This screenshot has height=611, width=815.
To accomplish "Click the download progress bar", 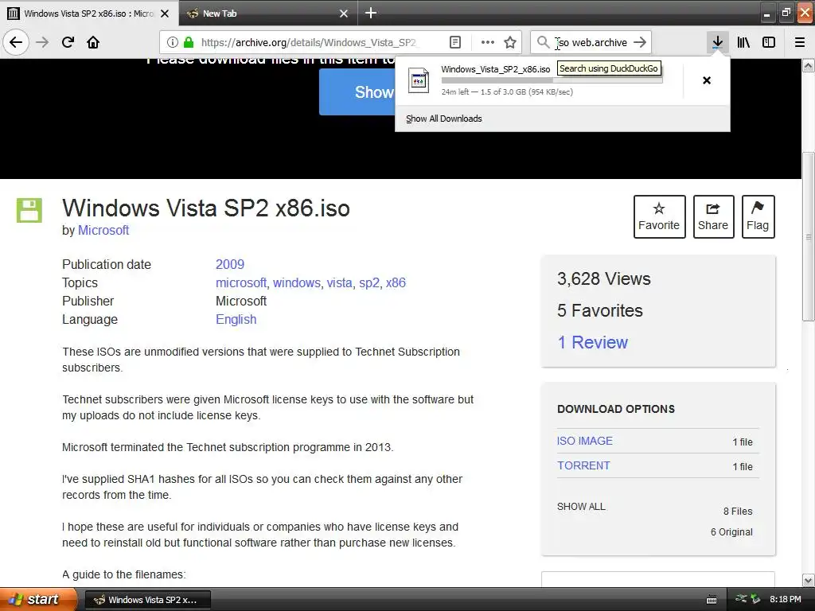I will click(552, 80).
